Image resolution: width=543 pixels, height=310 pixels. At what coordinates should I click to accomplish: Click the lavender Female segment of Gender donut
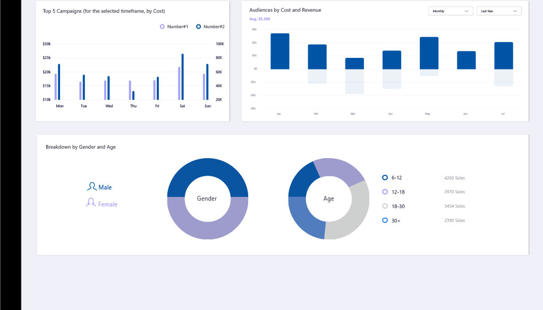click(x=208, y=230)
